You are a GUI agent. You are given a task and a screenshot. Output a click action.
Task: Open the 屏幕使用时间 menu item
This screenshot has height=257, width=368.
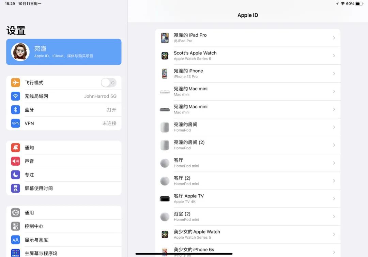click(64, 188)
